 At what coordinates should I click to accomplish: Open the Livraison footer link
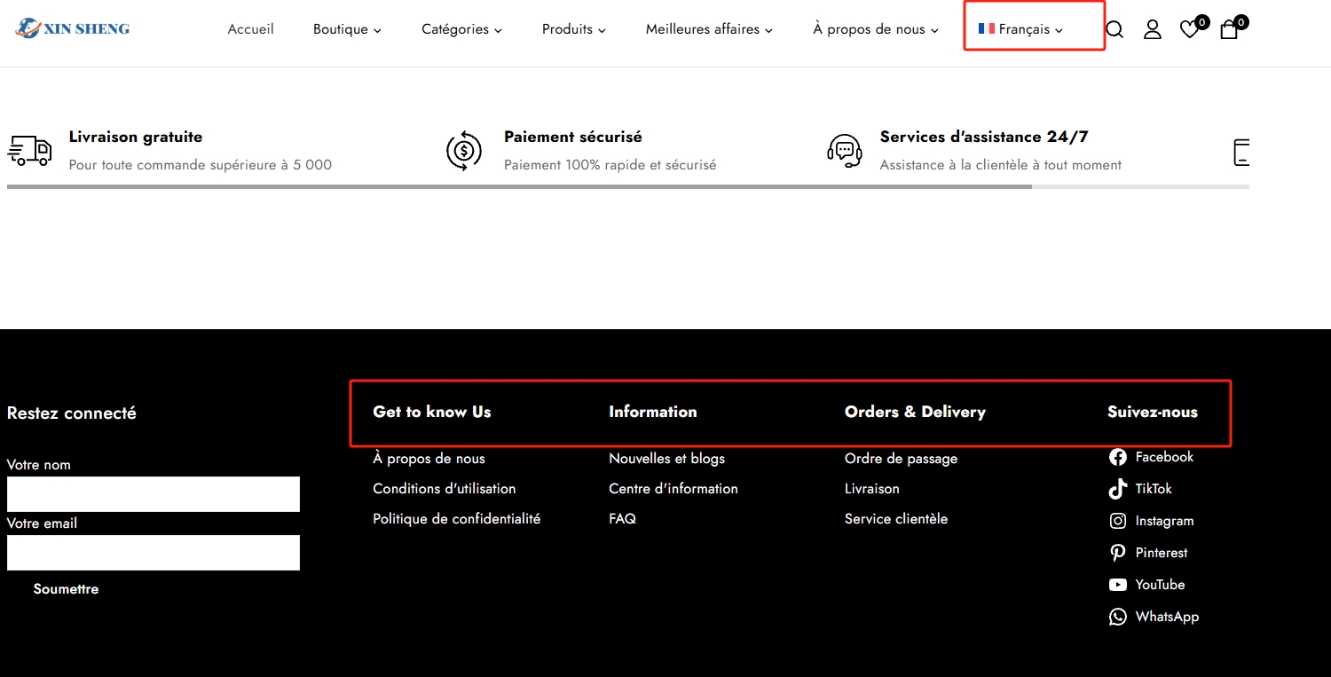[871, 489]
